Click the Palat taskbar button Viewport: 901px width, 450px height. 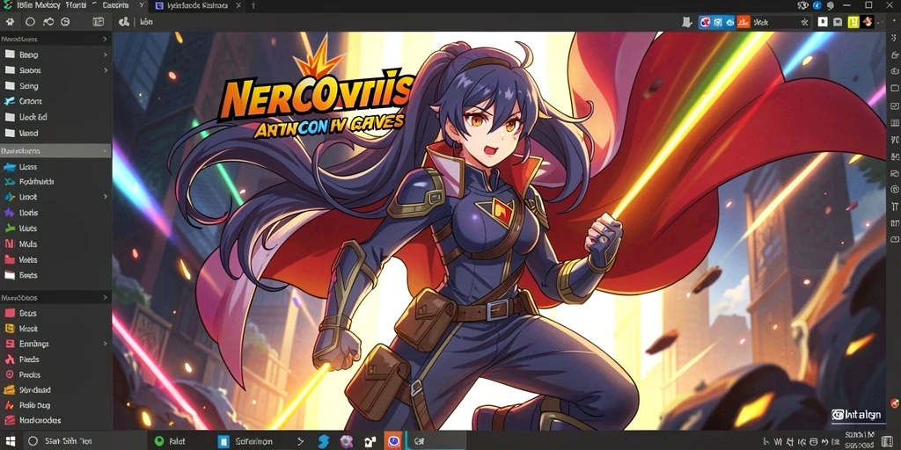click(170, 441)
